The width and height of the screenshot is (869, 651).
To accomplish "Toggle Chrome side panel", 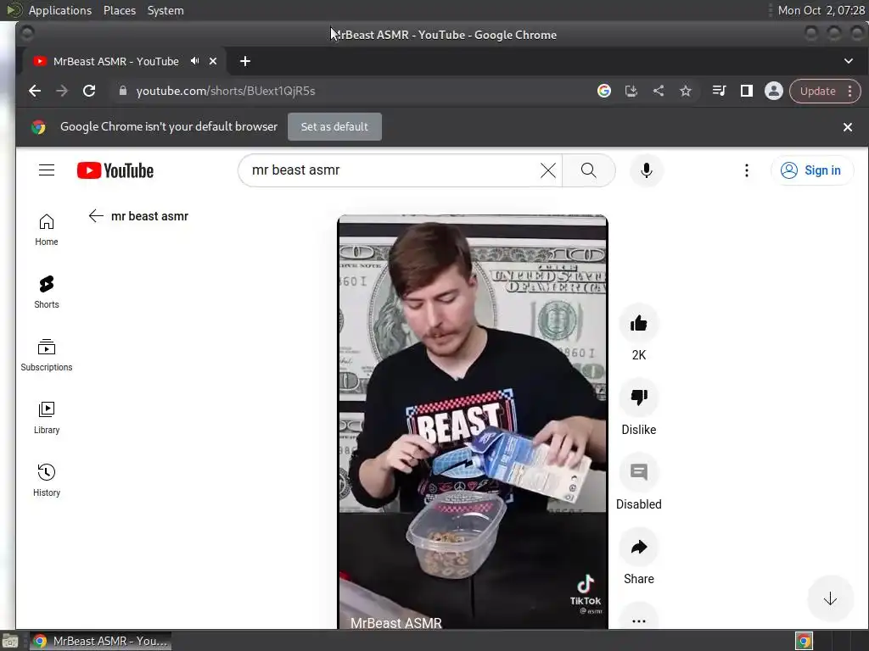I will (747, 91).
